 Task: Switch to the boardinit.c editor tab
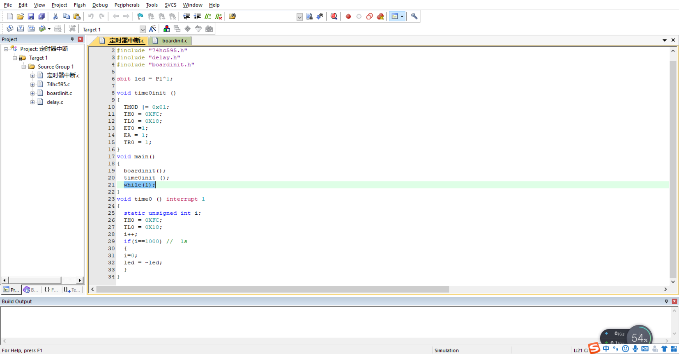tap(170, 41)
